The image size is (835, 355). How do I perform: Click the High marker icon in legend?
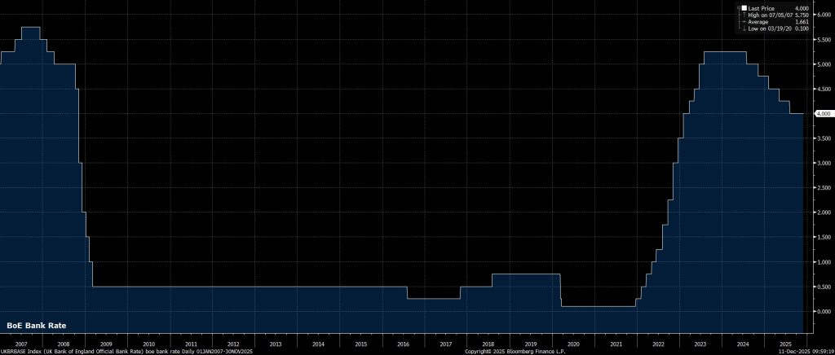tap(744, 15)
